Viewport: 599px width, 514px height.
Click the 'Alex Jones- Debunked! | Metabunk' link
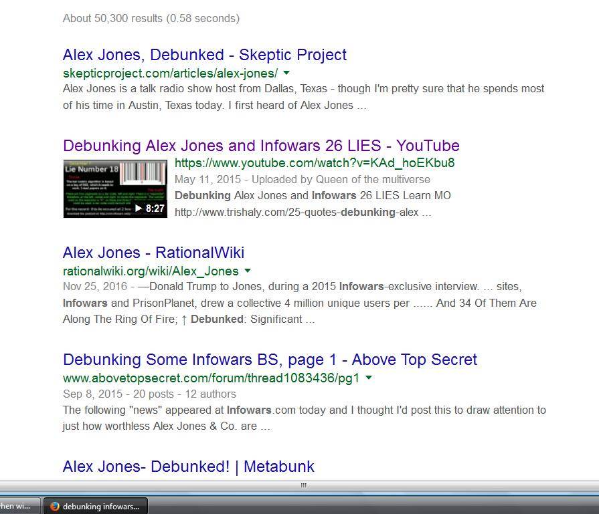pyautogui.click(x=188, y=467)
